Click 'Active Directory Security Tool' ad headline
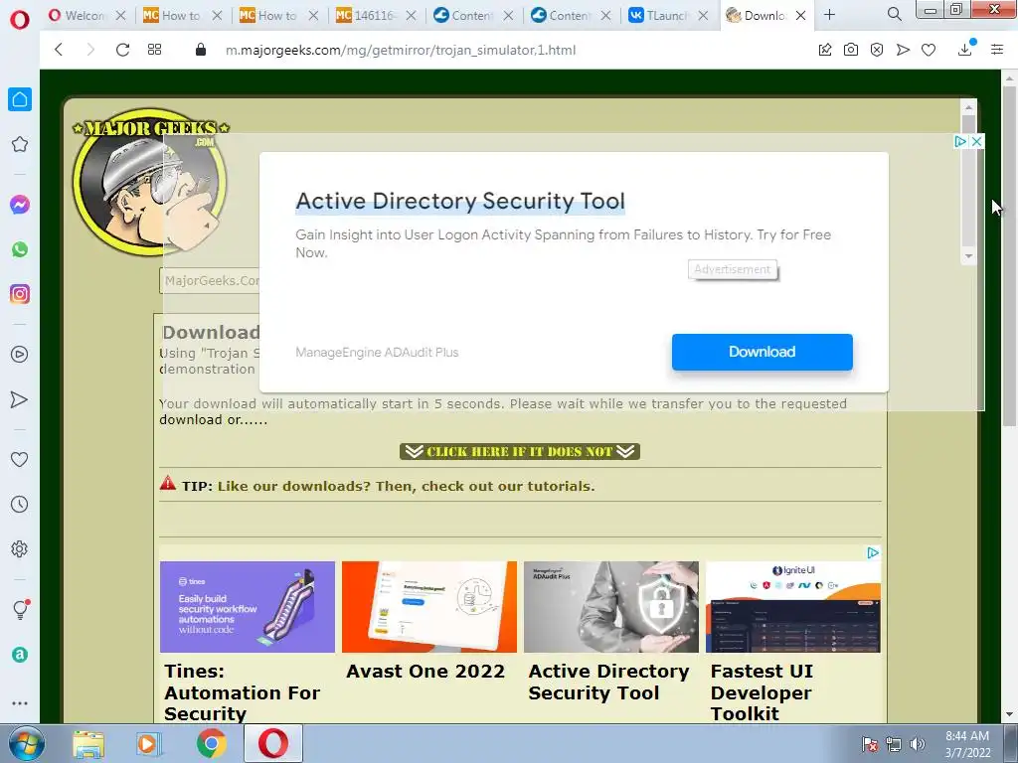 [460, 201]
